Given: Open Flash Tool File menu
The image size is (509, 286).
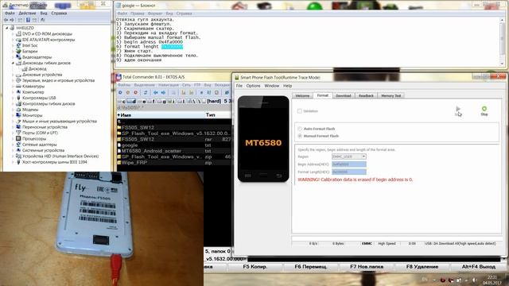Looking at the screenshot, I should tap(239, 86).
